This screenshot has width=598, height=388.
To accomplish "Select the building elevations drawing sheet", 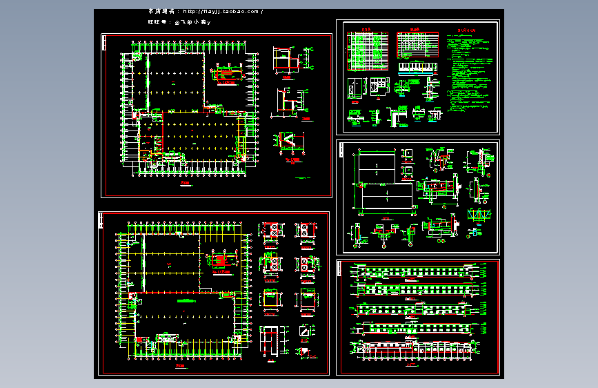I will click(418, 318).
